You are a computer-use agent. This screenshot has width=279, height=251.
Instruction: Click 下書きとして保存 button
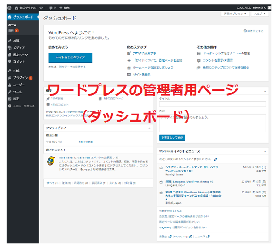[172, 138]
